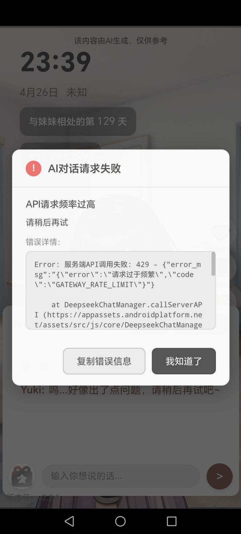The image size is (241, 534).
Task: Dismiss the dialog with 我知道了
Action: click(184, 361)
